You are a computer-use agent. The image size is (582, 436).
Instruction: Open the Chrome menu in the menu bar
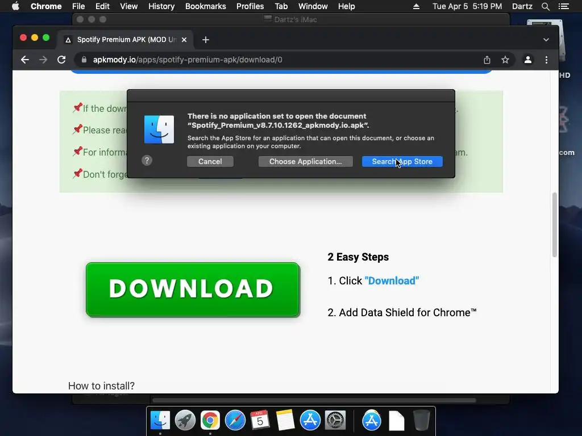coord(46,6)
